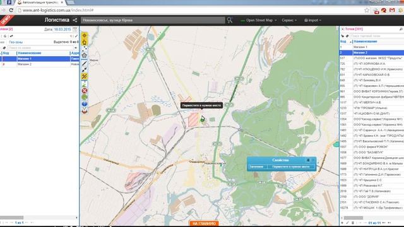Click the left panel name search field
Screen dimensions: 404x227
[x=40, y=48]
